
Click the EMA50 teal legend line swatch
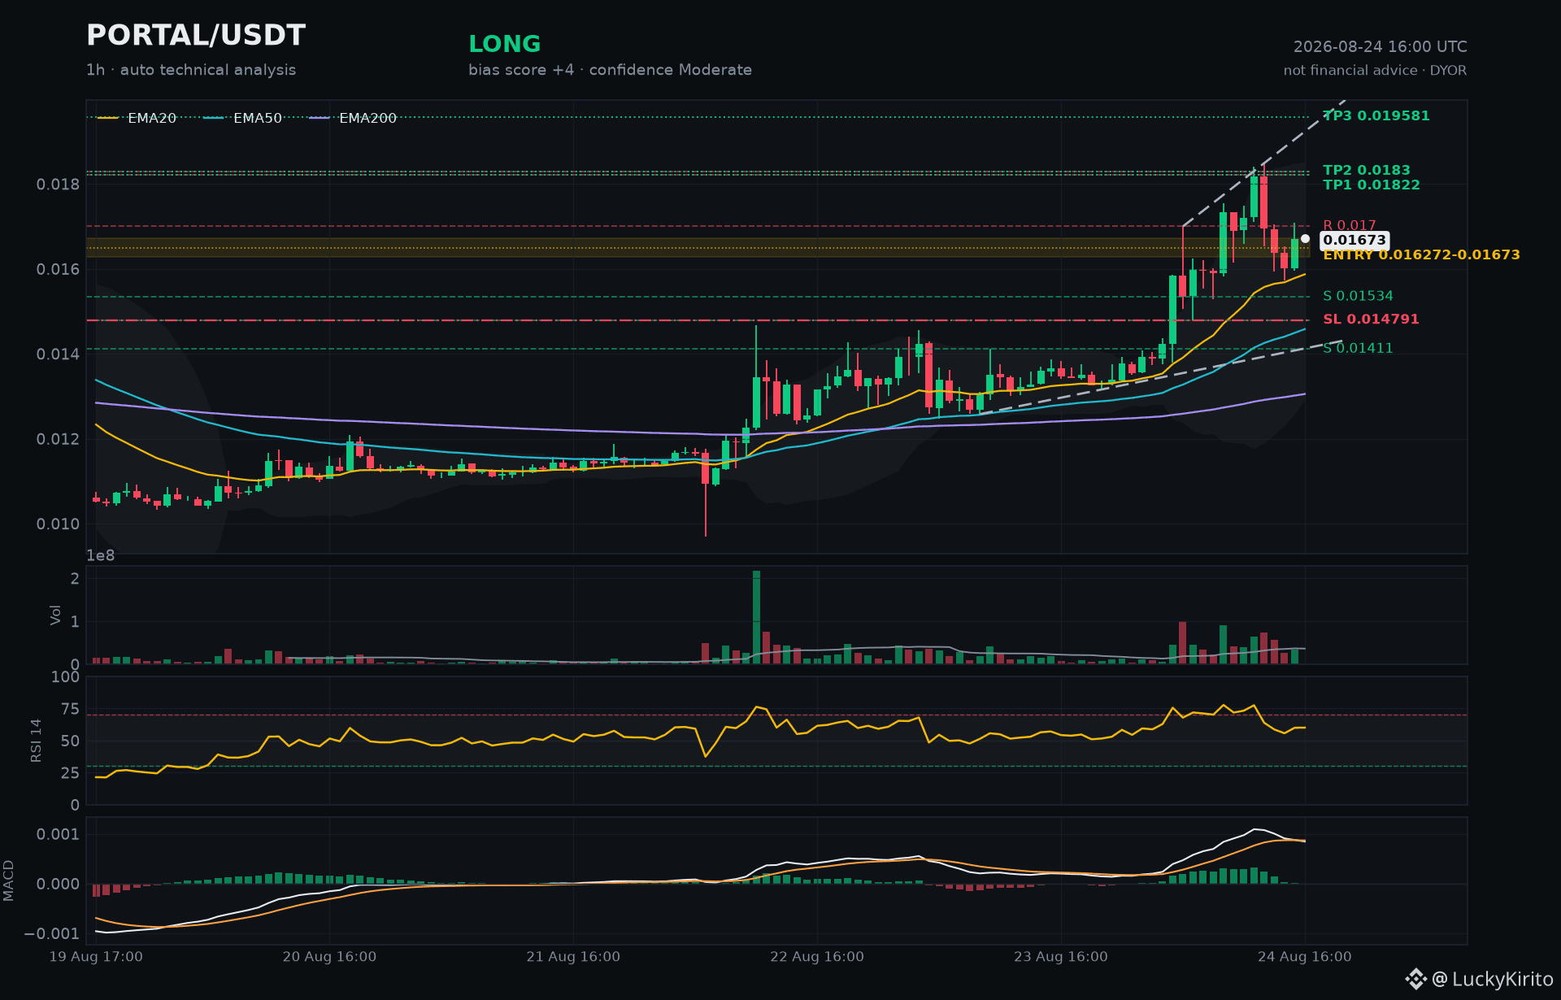coord(214,119)
